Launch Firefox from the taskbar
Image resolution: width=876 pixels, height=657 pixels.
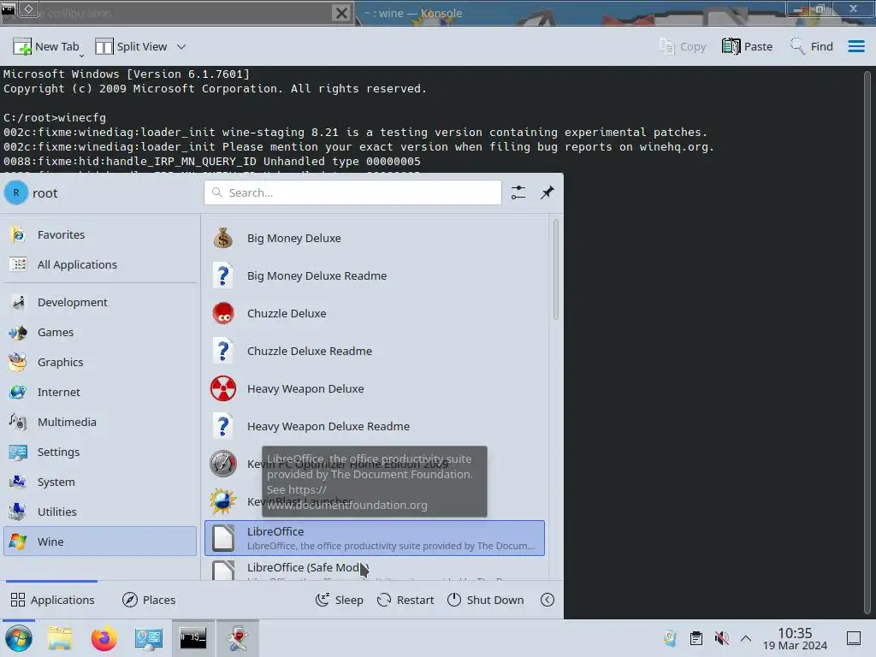(x=104, y=638)
